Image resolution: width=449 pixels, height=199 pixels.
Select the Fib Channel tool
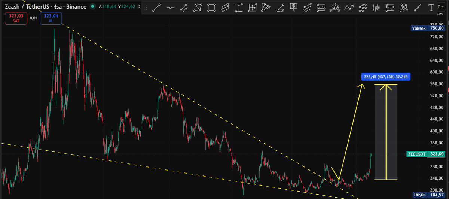click(308, 7)
